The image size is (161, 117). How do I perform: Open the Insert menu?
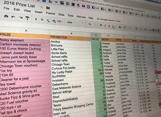coord(39,12)
